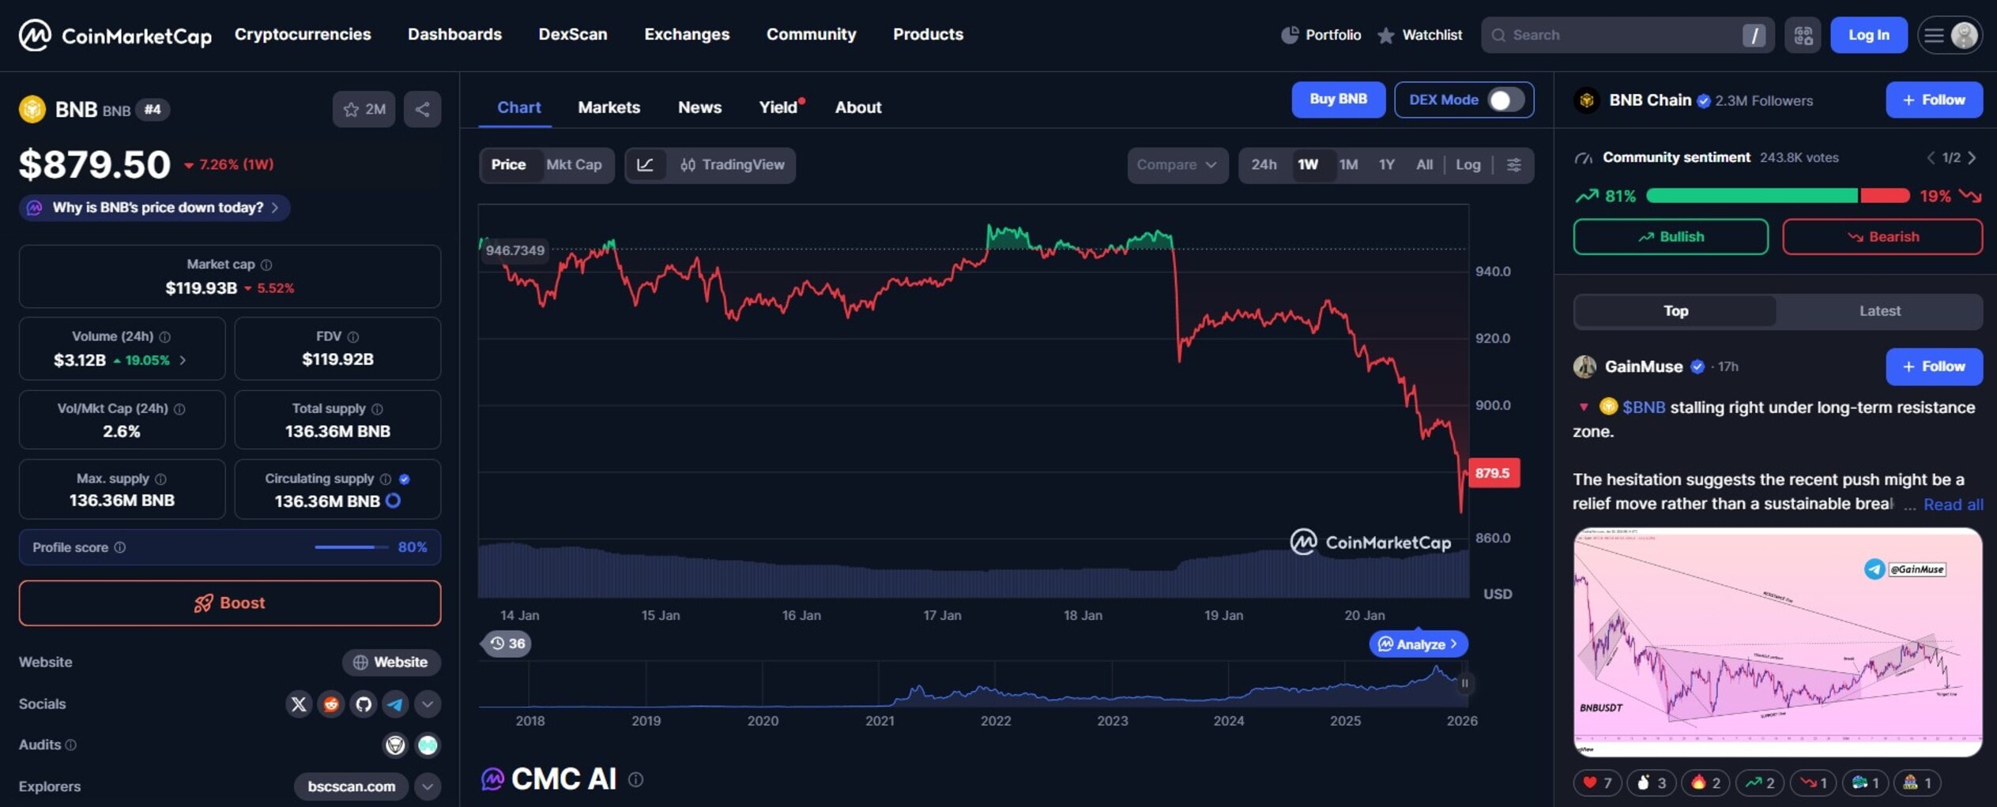Switch to the Markets tab
Viewport: 1997px width, 807px height.
609,107
